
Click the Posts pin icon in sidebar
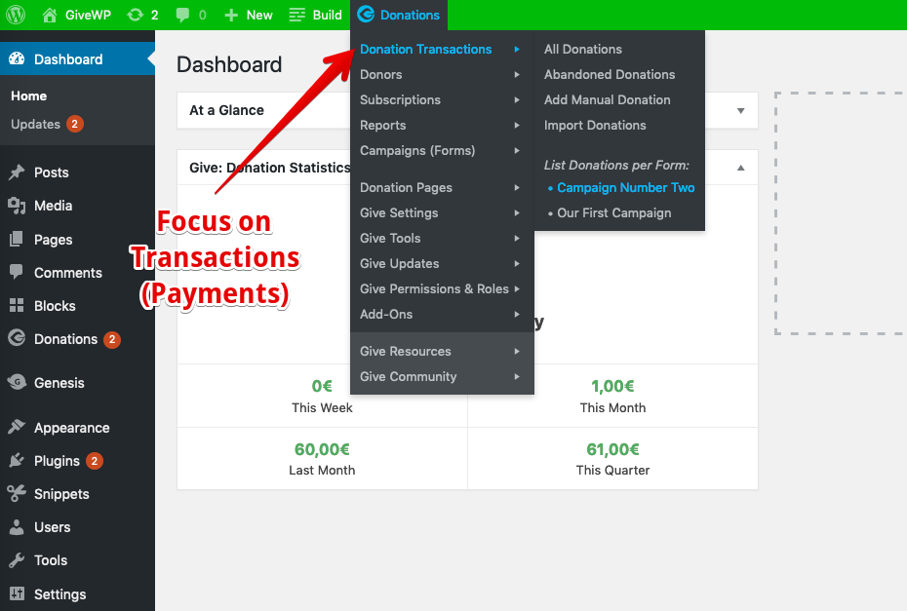(17, 172)
